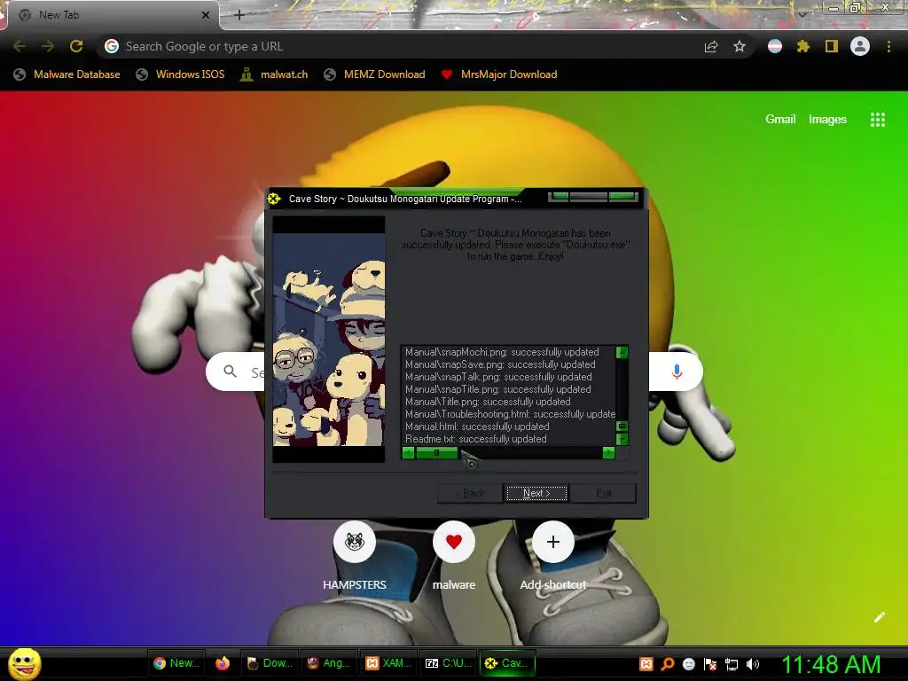Open the smiley face Start button

24,663
